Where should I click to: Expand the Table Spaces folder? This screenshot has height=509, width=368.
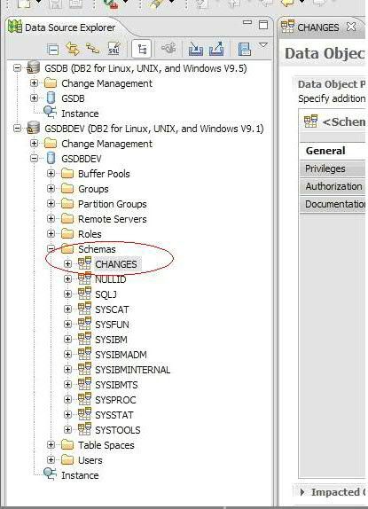(51, 445)
